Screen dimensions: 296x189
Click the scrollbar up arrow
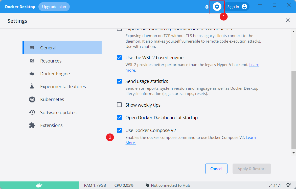(293, 31)
